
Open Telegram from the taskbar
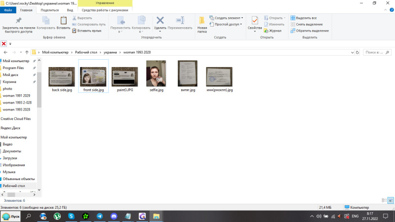[100, 216]
